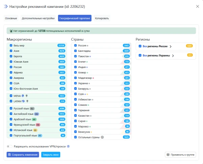
Task: Click the Закрыть окно button
Action: [x=51, y=155]
